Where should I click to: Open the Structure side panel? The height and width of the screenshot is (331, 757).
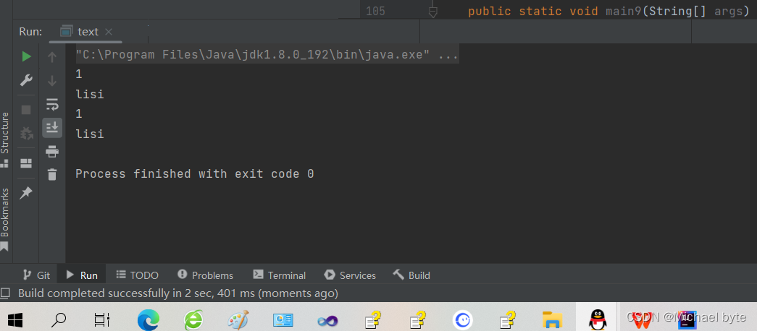tap(5, 139)
